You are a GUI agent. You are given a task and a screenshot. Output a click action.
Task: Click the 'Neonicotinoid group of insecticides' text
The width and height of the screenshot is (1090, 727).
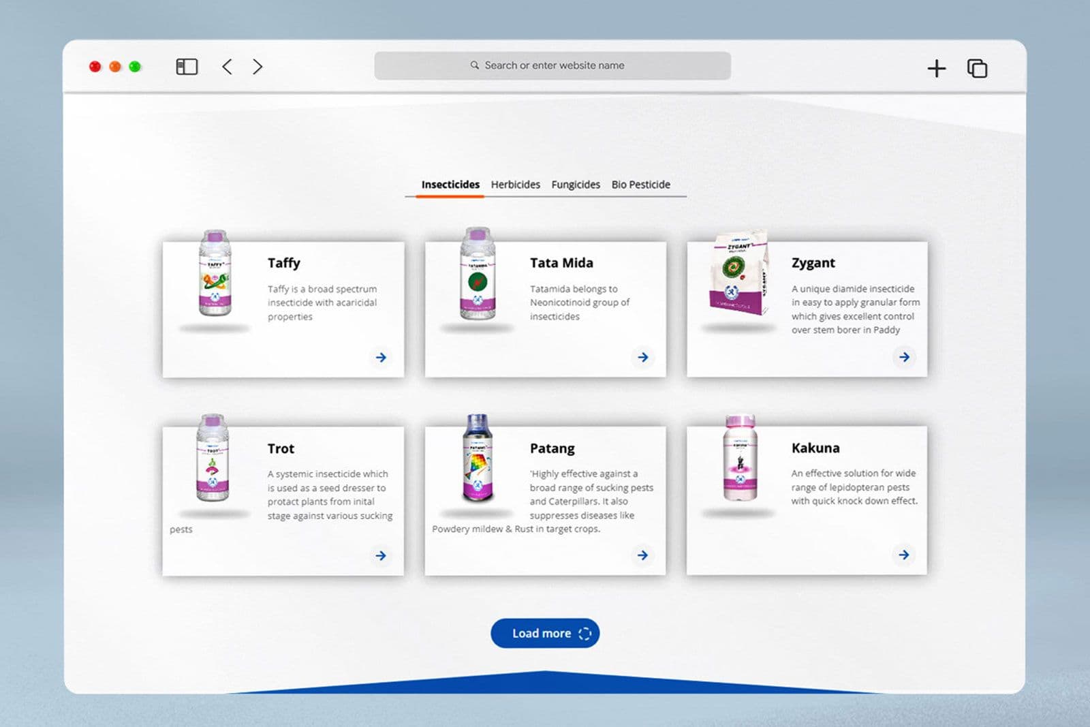(580, 309)
